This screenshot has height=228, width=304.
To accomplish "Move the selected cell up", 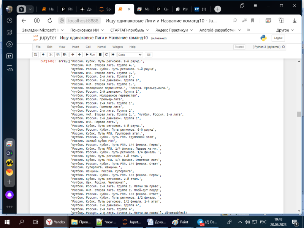I will 73,55.
